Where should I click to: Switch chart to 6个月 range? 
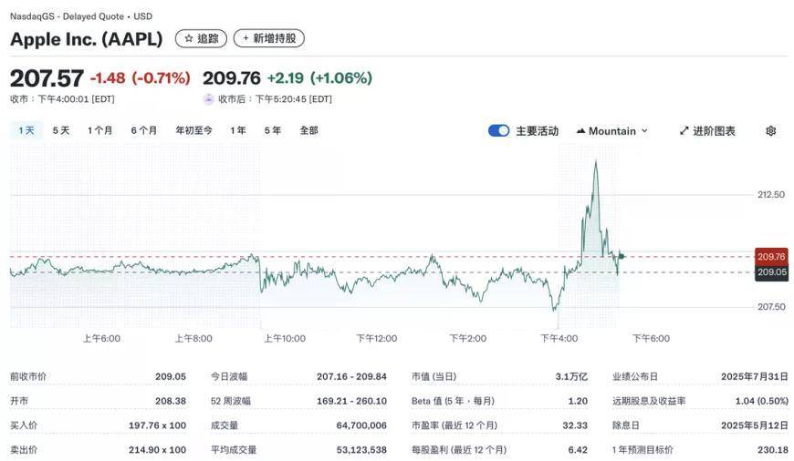(143, 130)
